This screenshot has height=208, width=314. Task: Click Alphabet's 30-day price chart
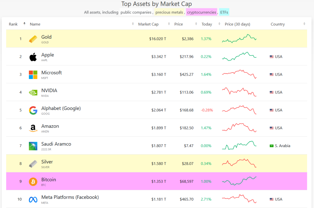point(239,110)
